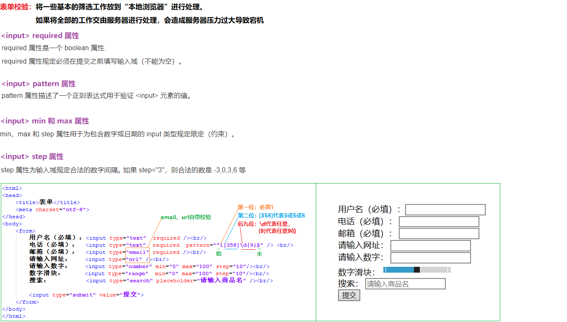Click the blue "第二位：[358]代表3或5或8" annotation
The image size is (567, 322).
(x=271, y=216)
